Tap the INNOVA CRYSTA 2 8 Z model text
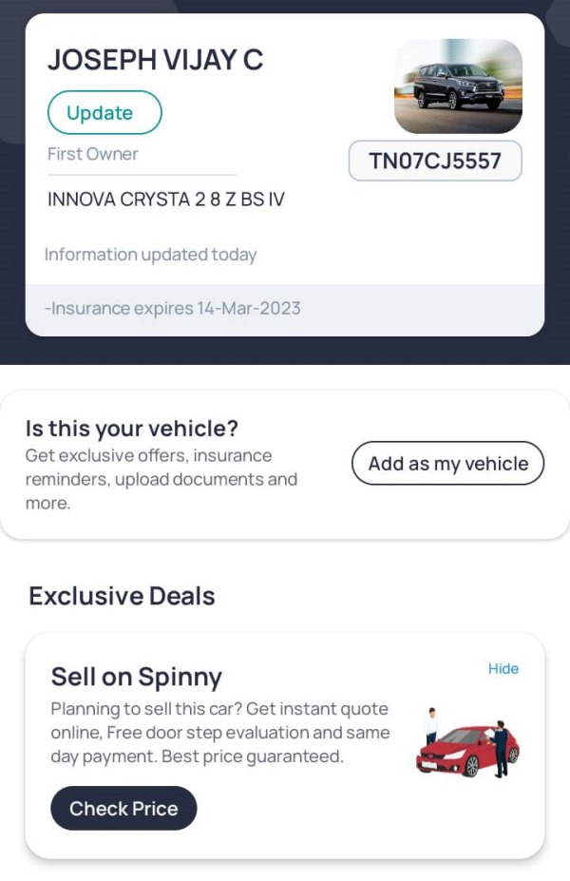 [166, 200]
